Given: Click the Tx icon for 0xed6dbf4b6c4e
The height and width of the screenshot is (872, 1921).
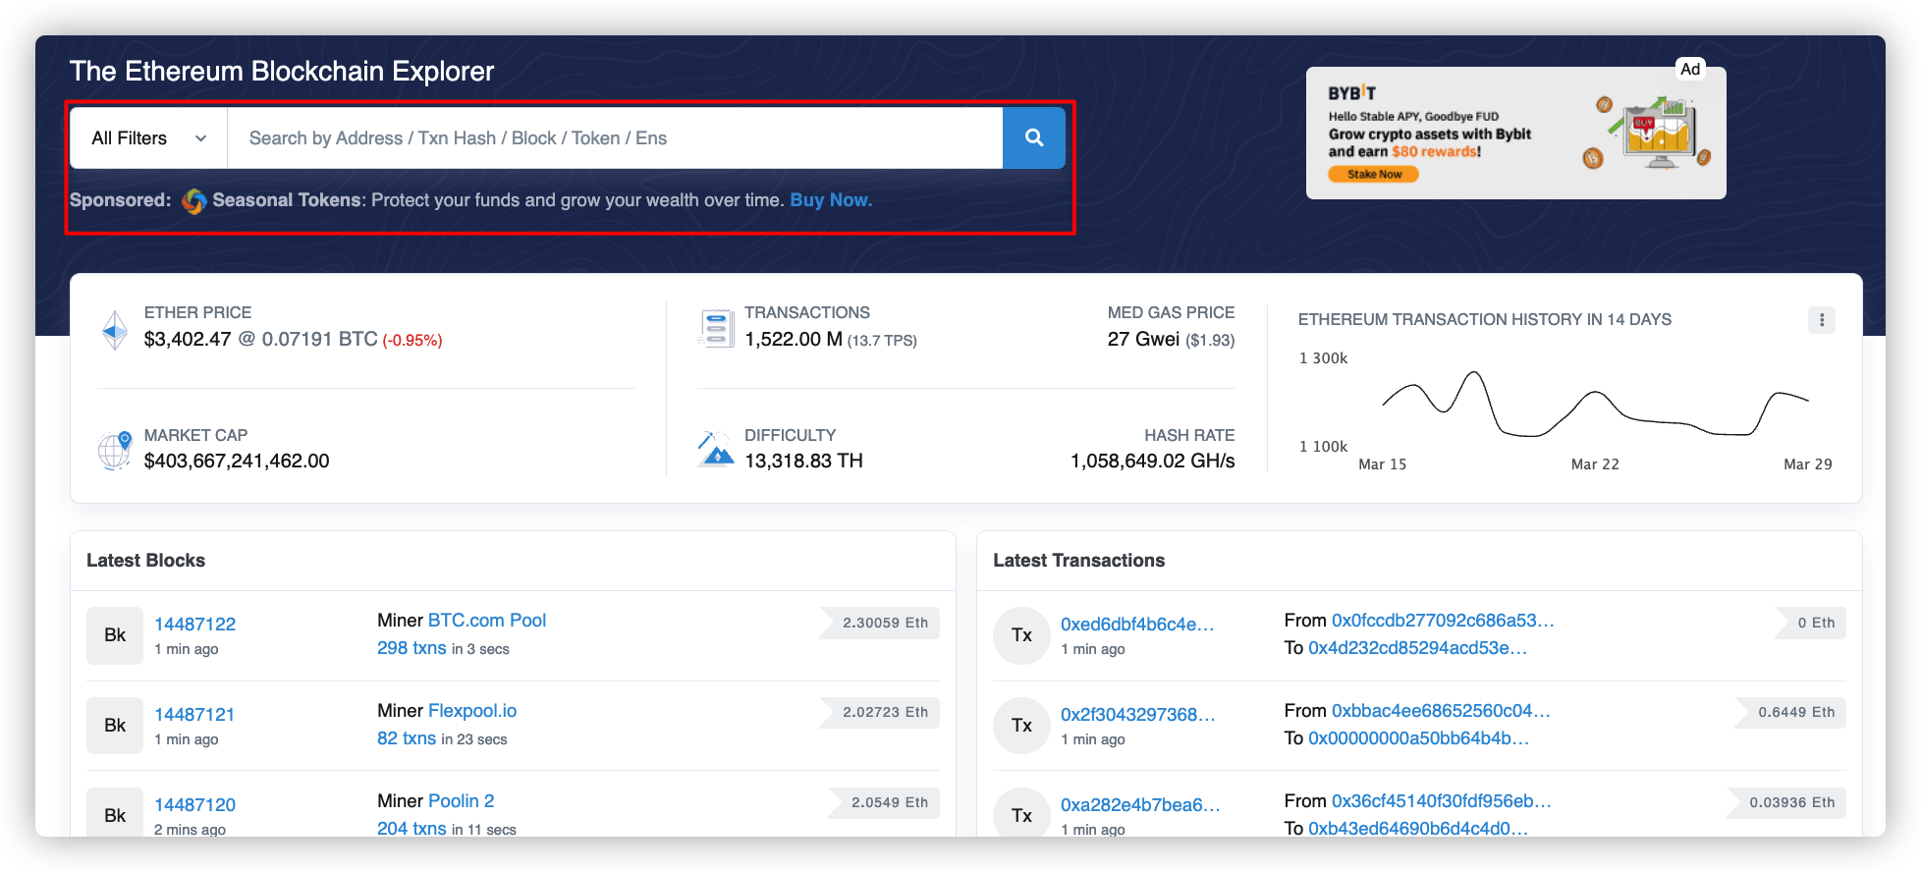Looking at the screenshot, I should pos(1021,635).
